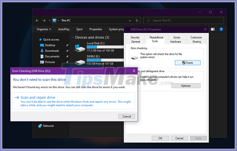
Task: Click the DATA2 (E:) usage bar
Action: click(105, 60)
